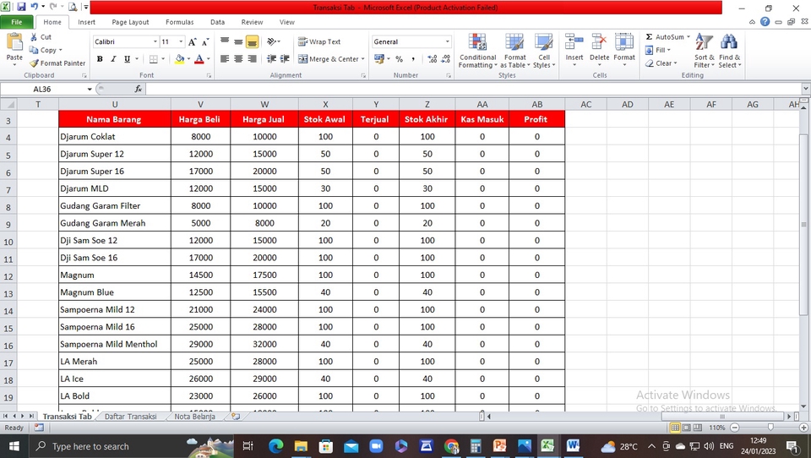The height and width of the screenshot is (458, 811).
Task: Click the red font color icon
Action: click(199, 59)
